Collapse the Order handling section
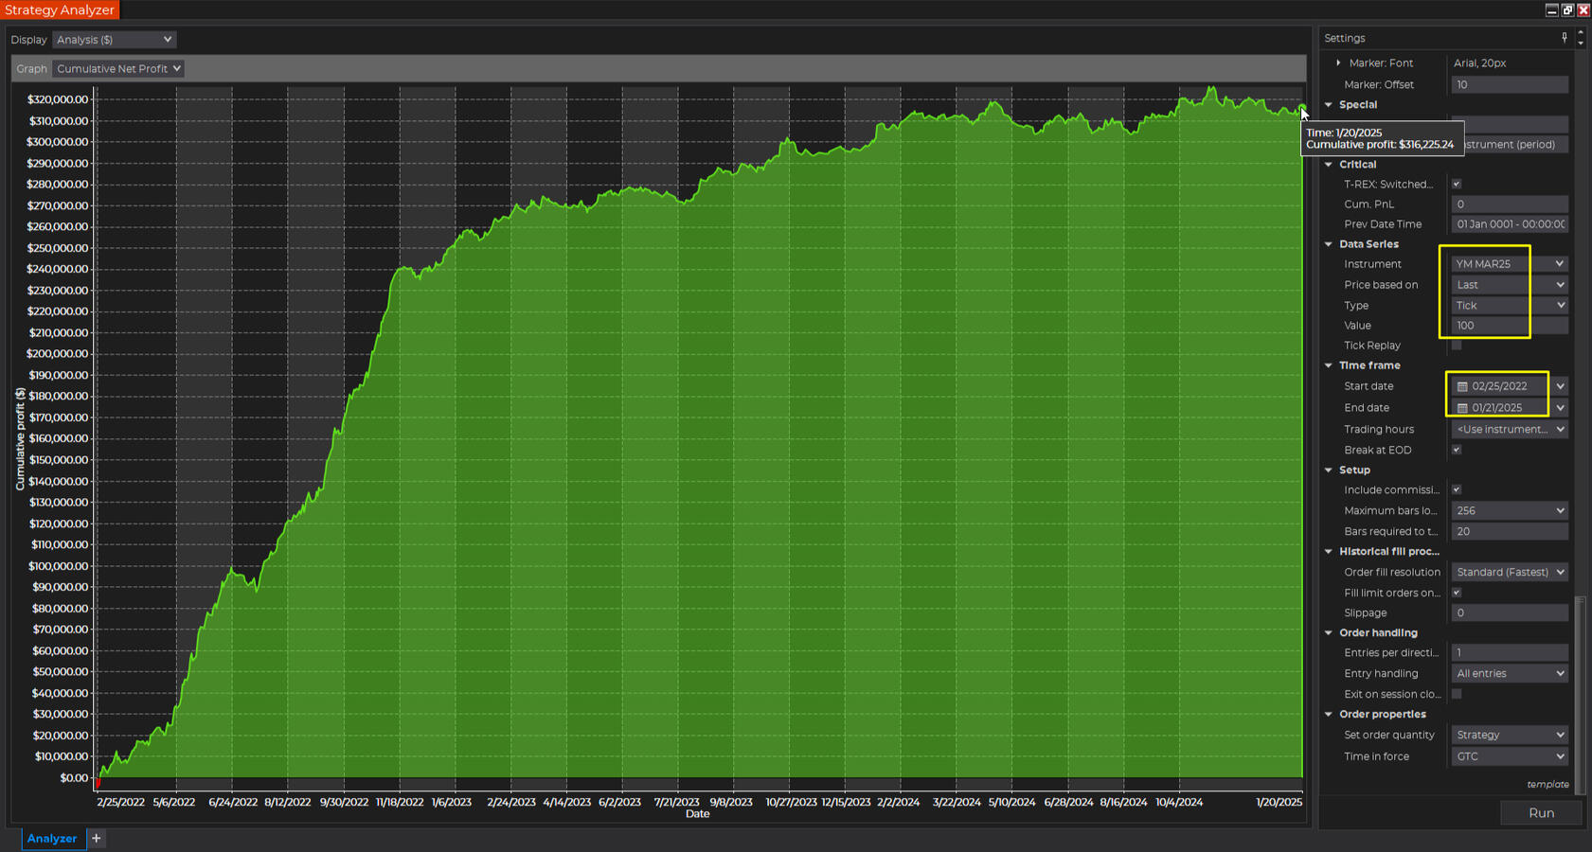The height and width of the screenshot is (852, 1592). click(1329, 633)
